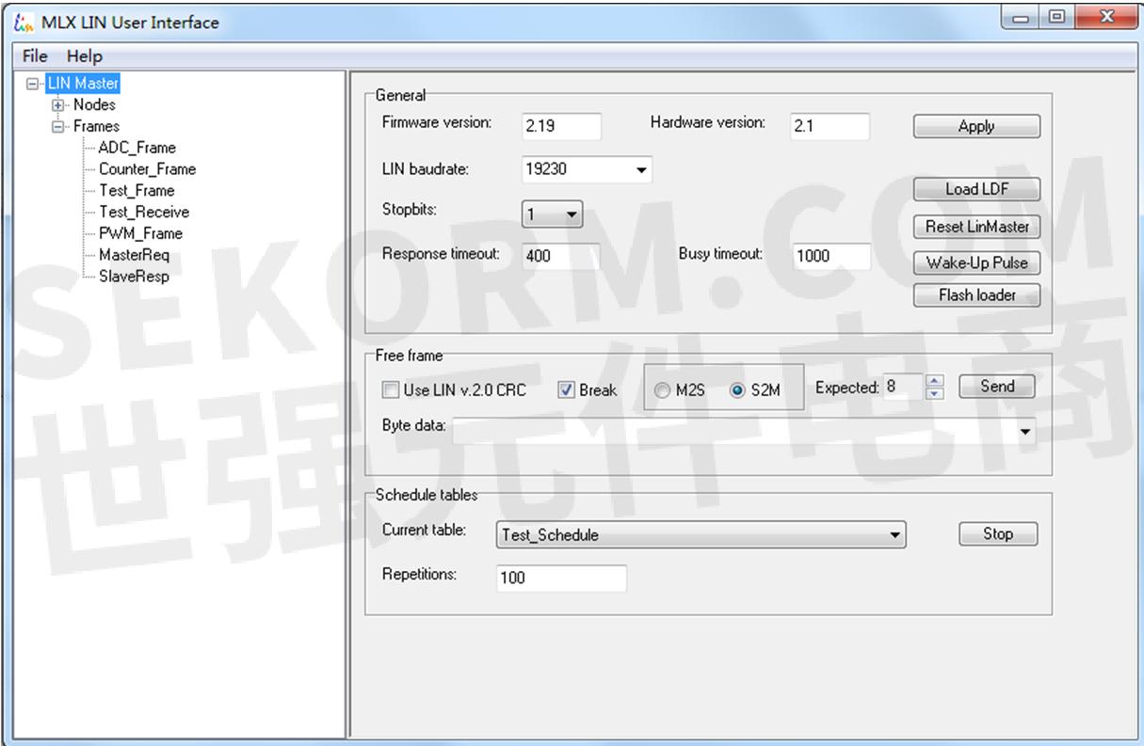Viewport: 1144px width, 746px height.
Task: Click the Wake-Up Pulse button
Action: 976,262
